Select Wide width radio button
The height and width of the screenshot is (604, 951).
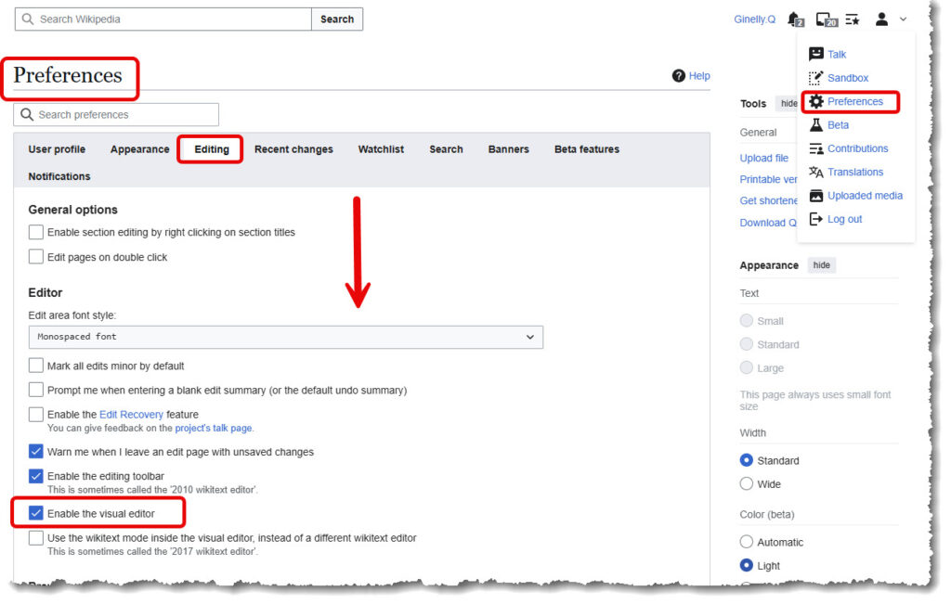click(746, 484)
